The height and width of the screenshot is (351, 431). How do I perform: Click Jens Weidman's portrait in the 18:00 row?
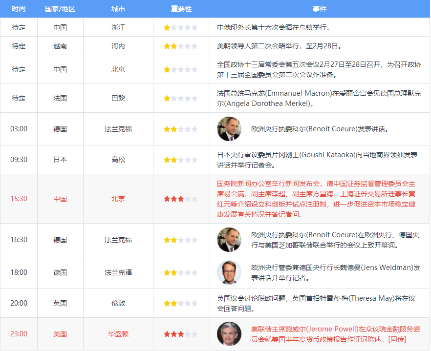(x=229, y=272)
